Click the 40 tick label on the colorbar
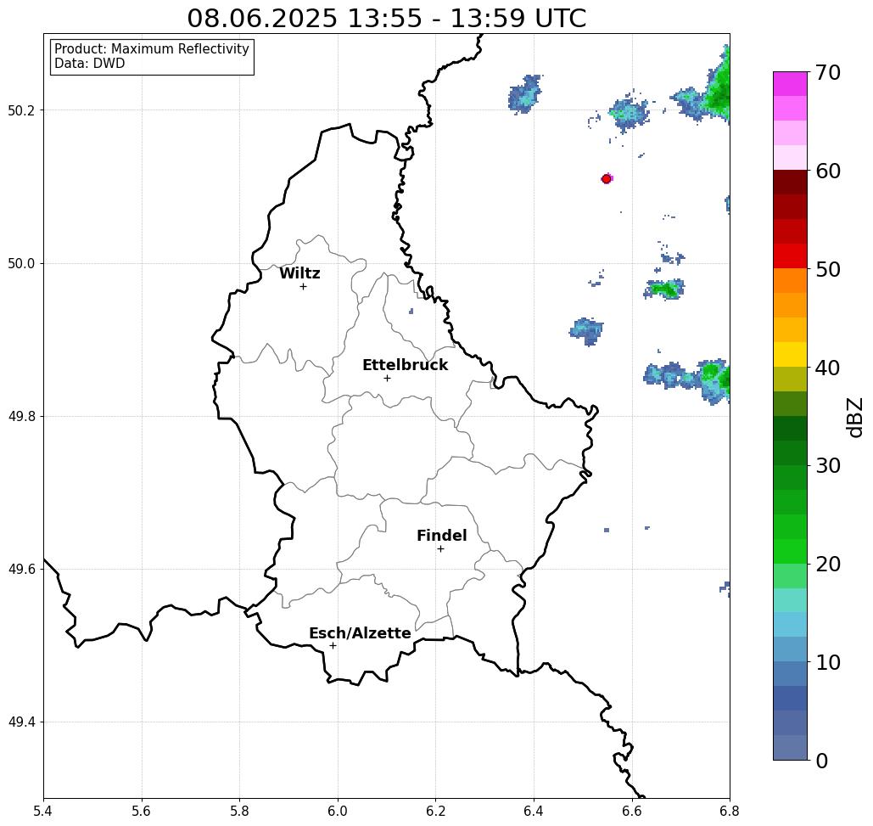This screenshot has width=873, height=826. [x=828, y=368]
